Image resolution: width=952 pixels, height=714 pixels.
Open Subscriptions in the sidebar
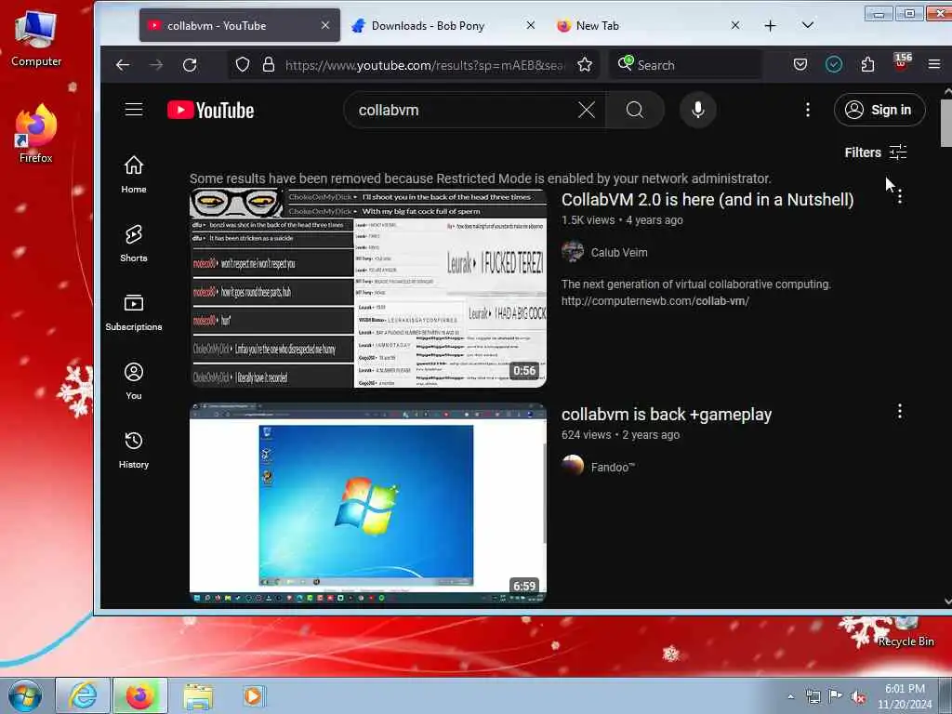pyautogui.click(x=134, y=312)
